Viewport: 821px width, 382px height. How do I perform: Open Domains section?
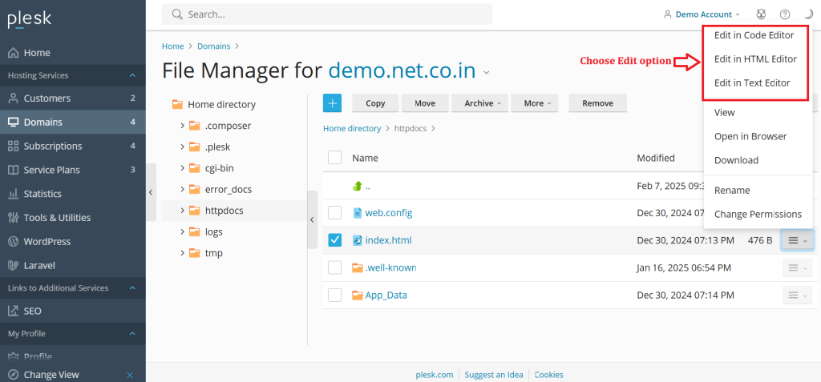(x=73, y=122)
